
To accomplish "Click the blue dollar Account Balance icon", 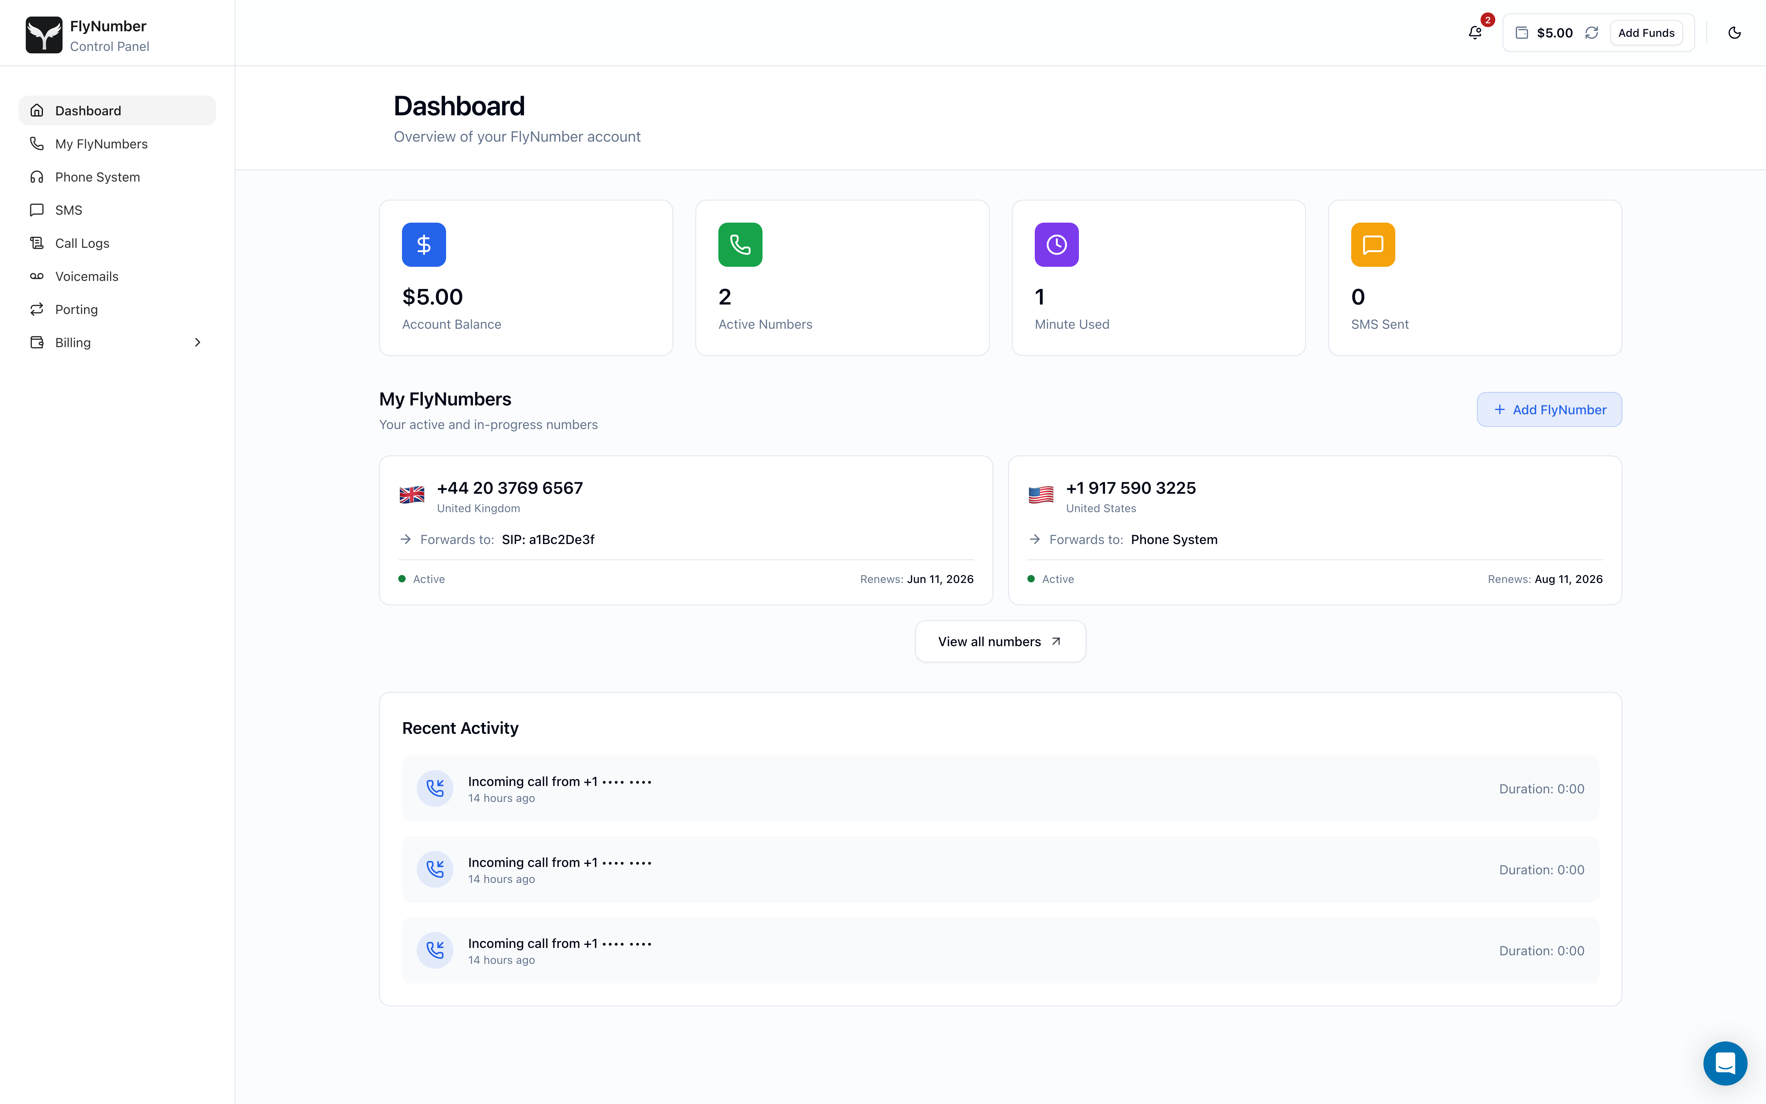I will [424, 245].
